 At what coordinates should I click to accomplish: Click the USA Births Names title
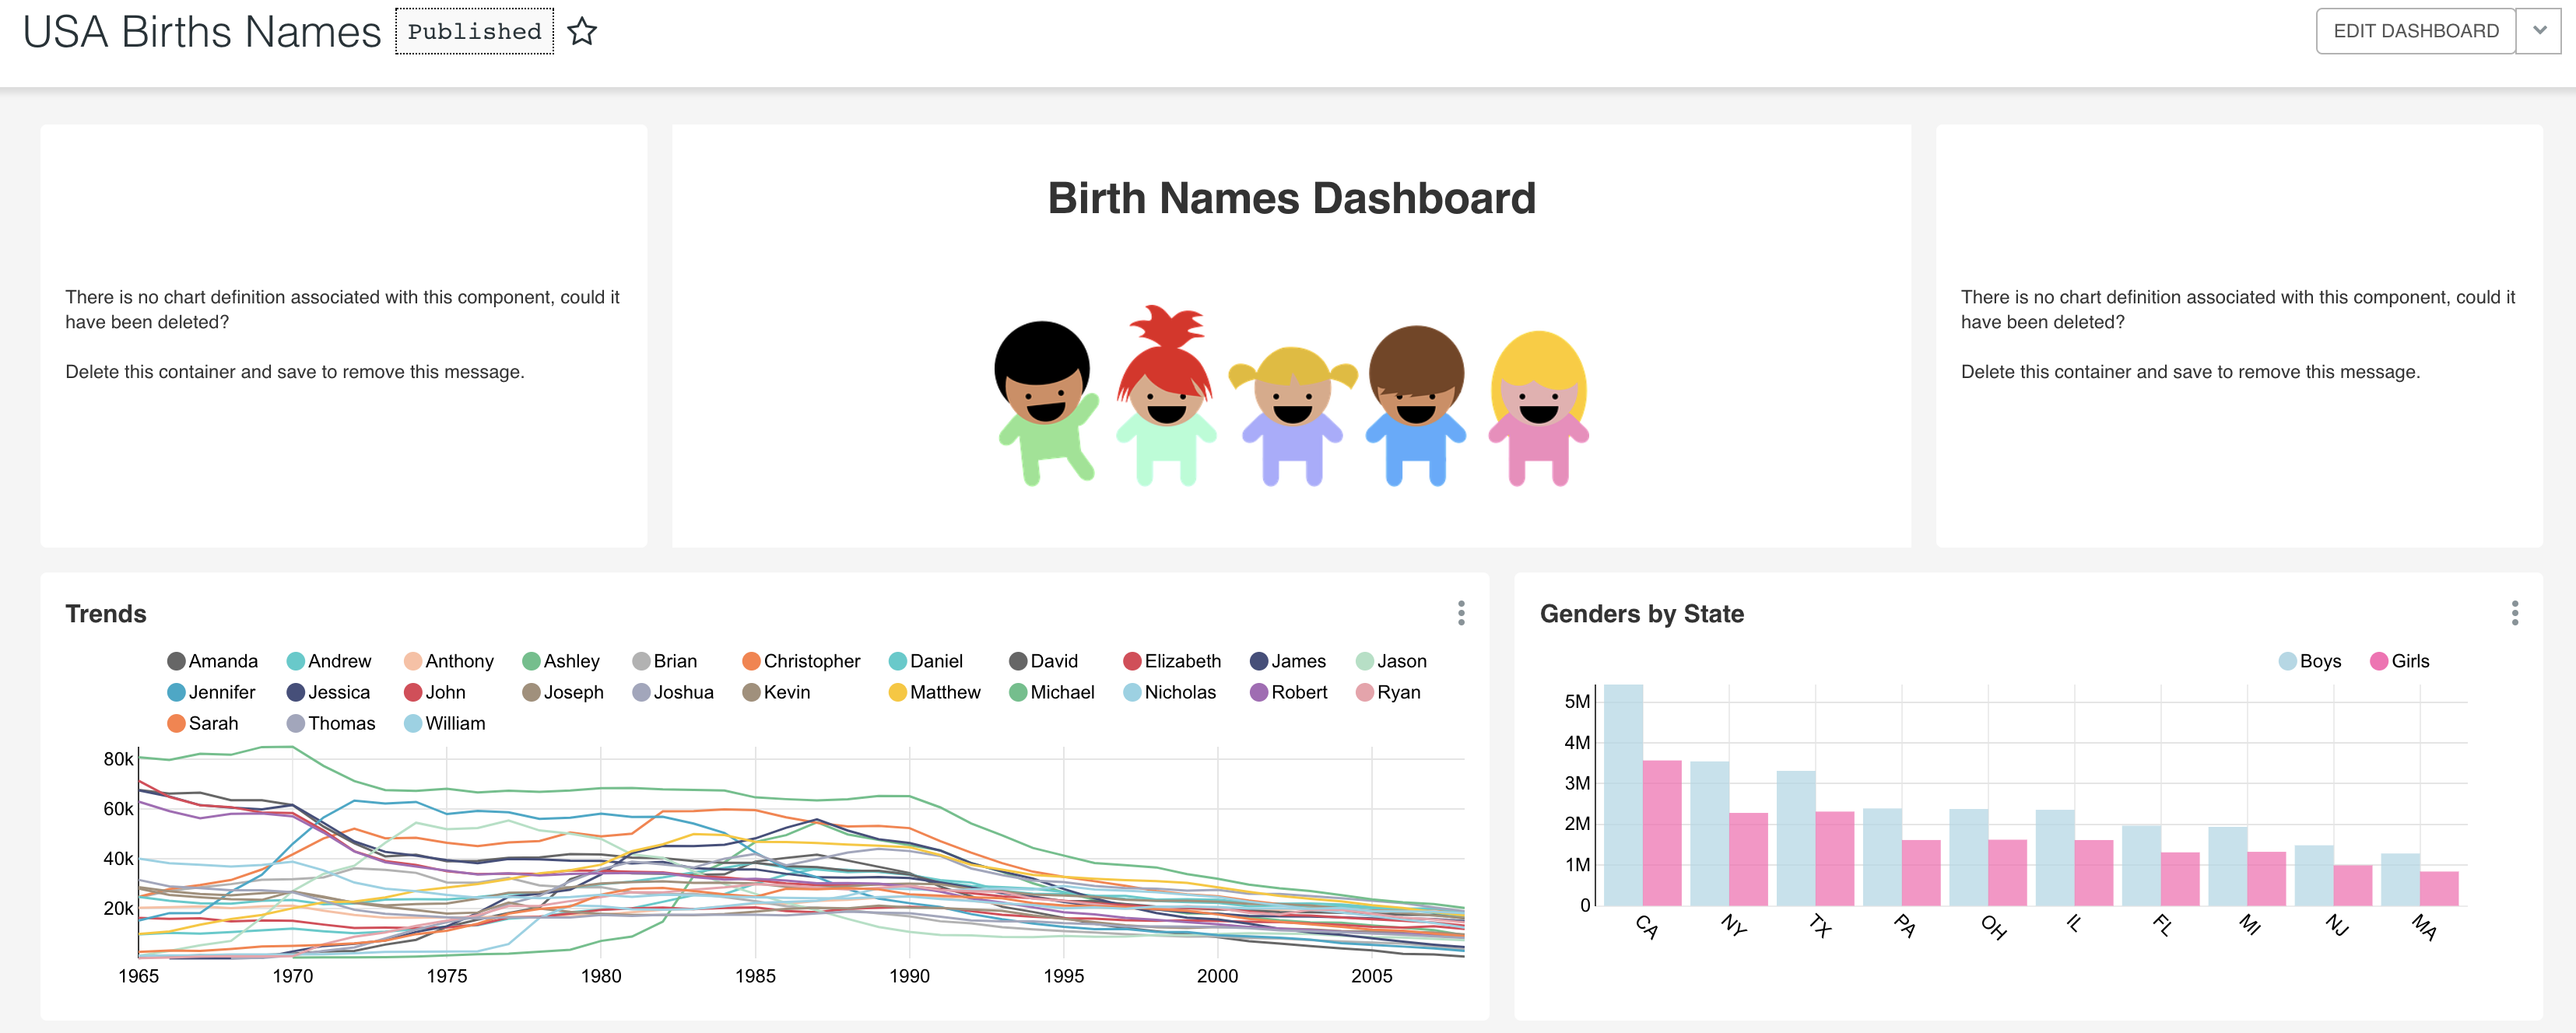coord(202,32)
